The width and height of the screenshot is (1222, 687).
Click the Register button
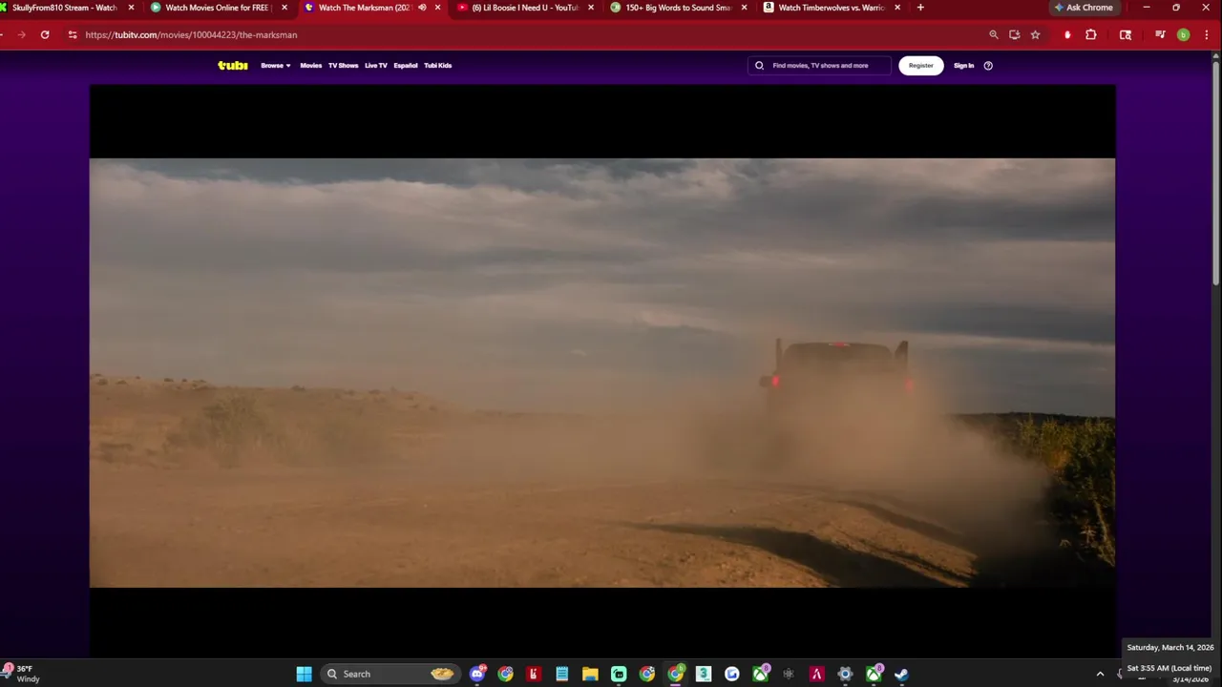coord(920,66)
